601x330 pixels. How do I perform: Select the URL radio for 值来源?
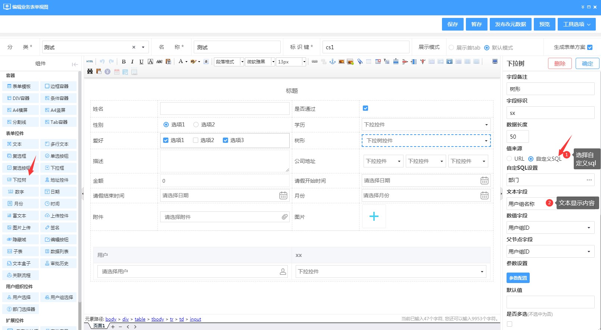coord(509,158)
